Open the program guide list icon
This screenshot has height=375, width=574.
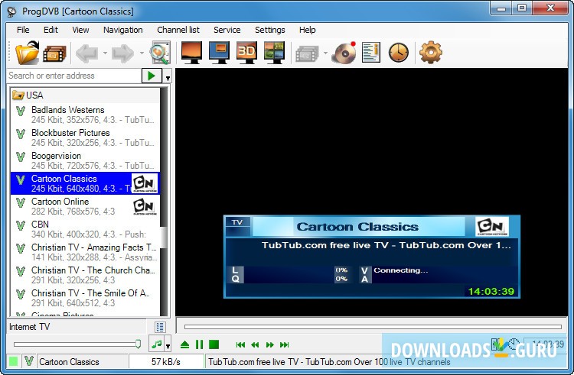(371, 53)
